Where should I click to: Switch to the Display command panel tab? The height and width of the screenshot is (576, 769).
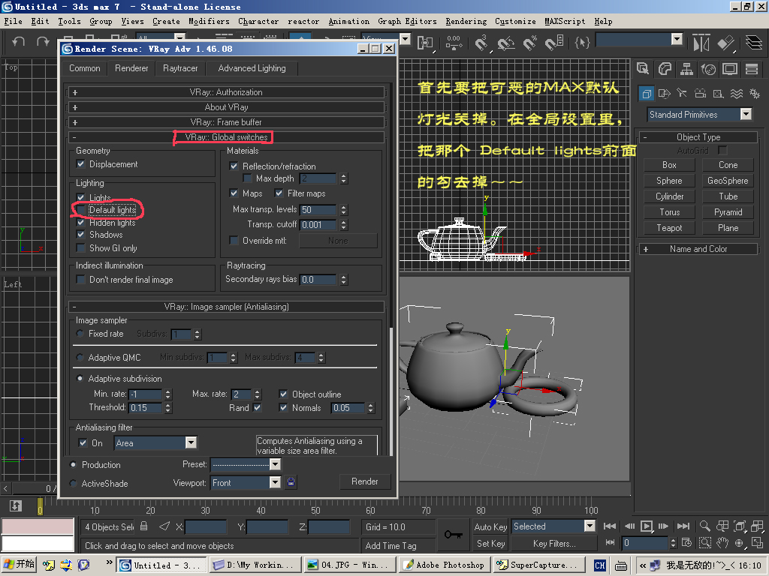[x=730, y=69]
